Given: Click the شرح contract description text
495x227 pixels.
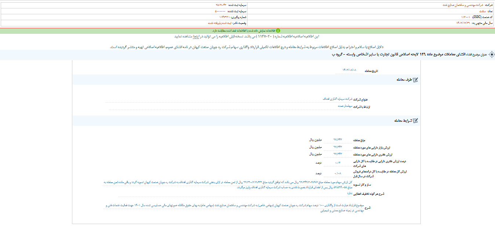Looking at the screenshot, I should (x=235, y=208).
